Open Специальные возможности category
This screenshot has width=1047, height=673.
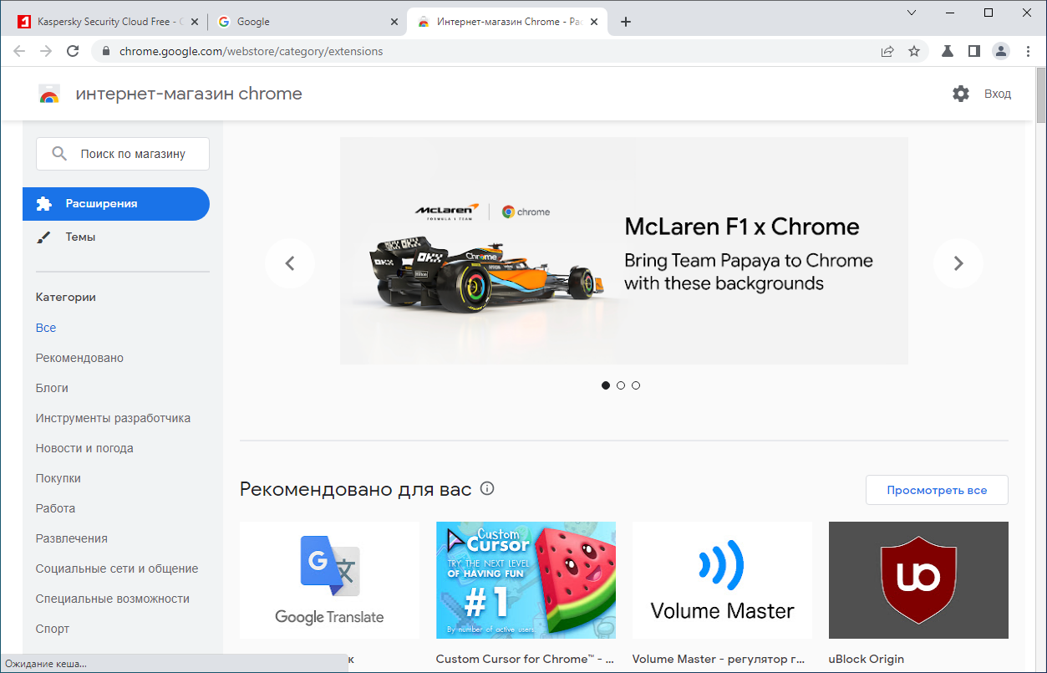pyautogui.click(x=113, y=599)
